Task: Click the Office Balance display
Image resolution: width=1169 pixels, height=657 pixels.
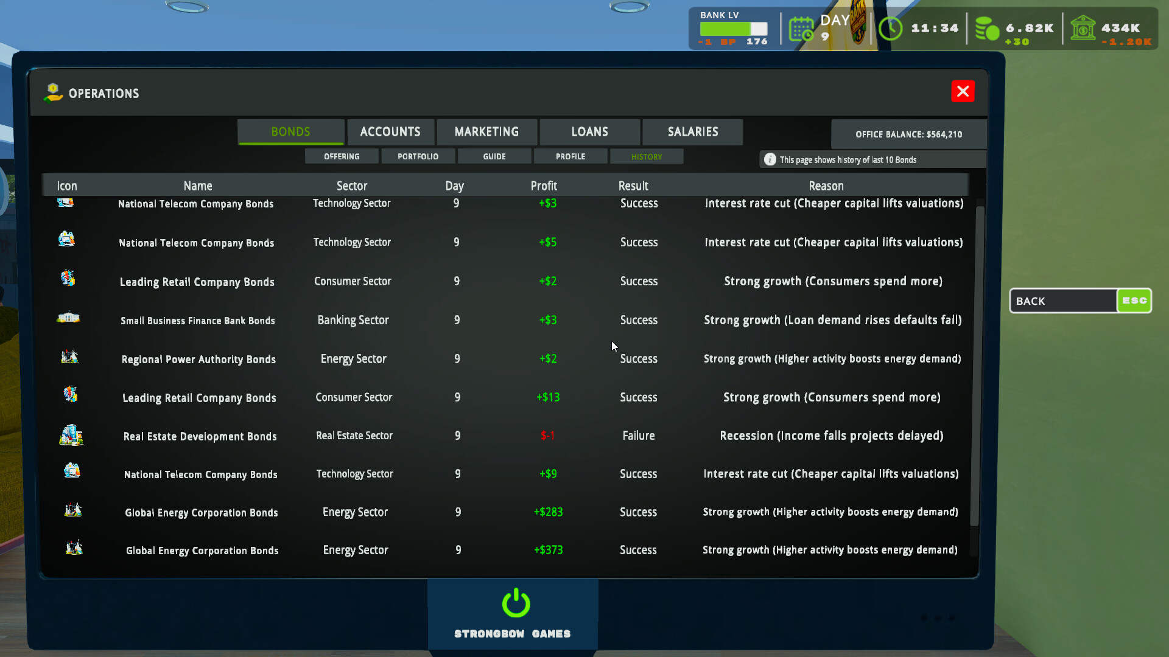Action: (909, 134)
